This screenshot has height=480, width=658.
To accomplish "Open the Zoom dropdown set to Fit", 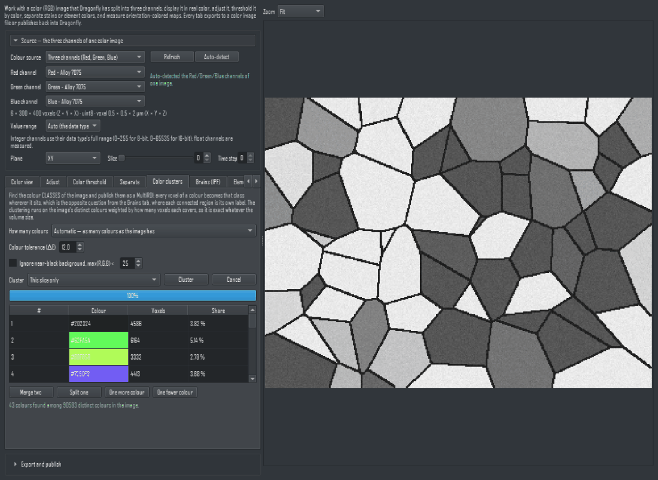I will (300, 11).
